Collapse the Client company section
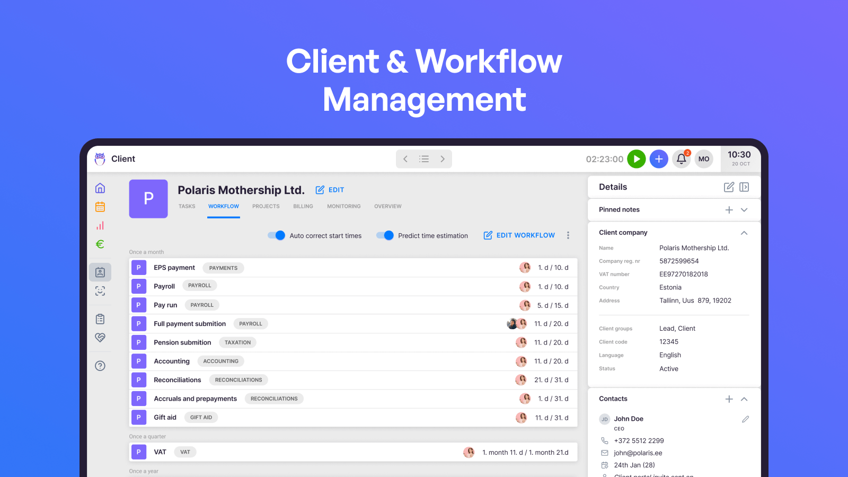Screen dimensions: 848x477 pyautogui.click(x=744, y=233)
